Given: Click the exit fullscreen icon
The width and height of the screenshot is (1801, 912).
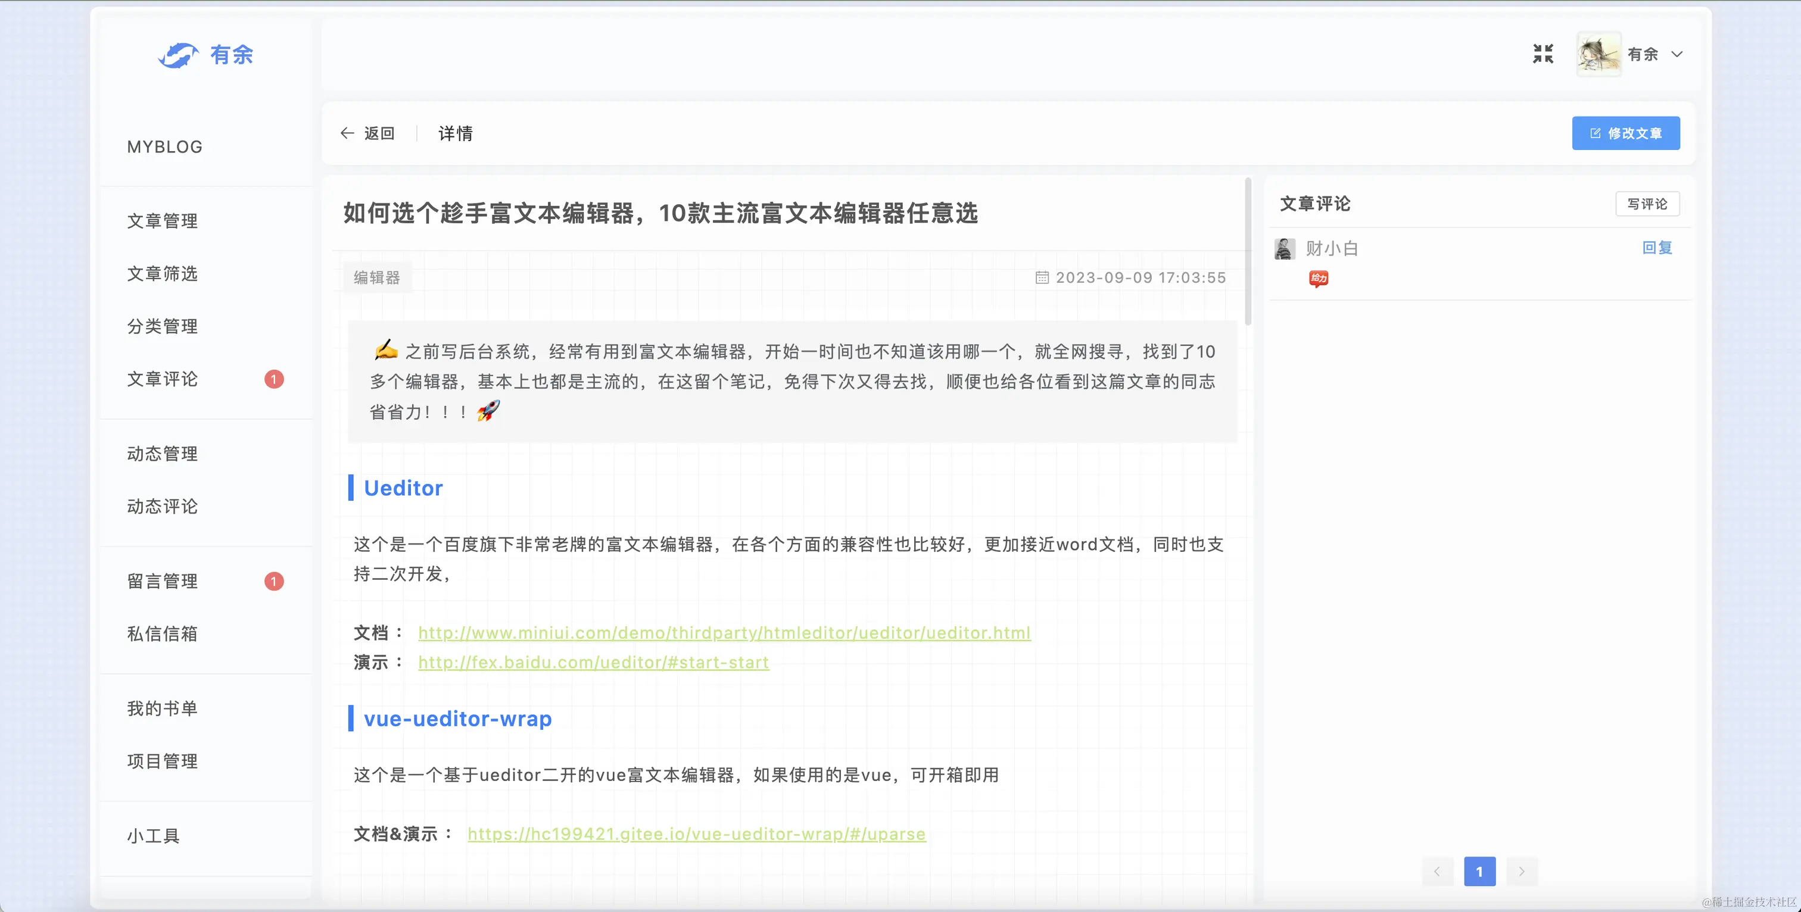Looking at the screenshot, I should point(1543,54).
